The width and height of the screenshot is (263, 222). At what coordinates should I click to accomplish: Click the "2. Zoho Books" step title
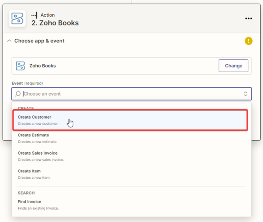[x=55, y=23]
